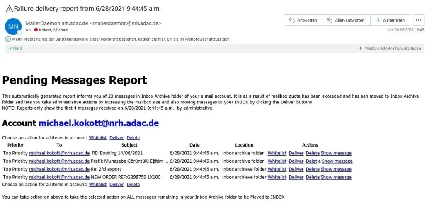Click Whitelist in NEW ORDER REF:GB98759 row

pyautogui.click(x=277, y=177)
